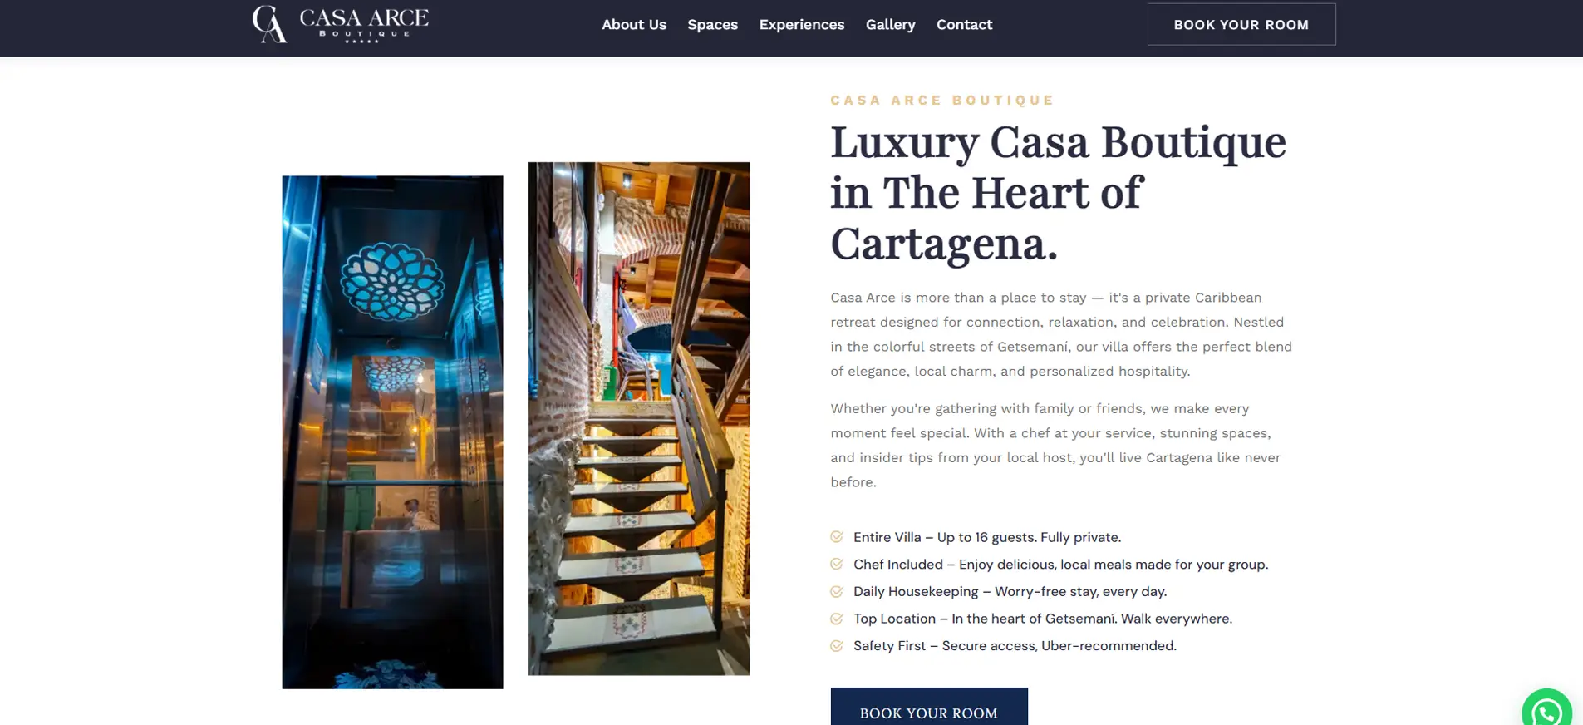Click check icon beside Safety First
Viewport: 1583px width, 725px height.
[x=837, y=646]
